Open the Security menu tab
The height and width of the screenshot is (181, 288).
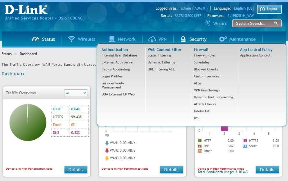coord(193,39)
